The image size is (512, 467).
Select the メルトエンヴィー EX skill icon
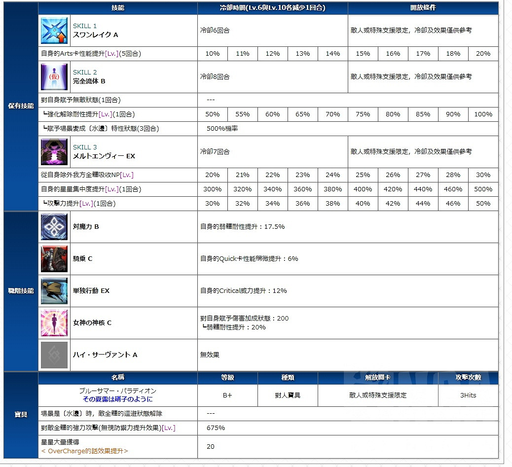[x=54, y=152]
